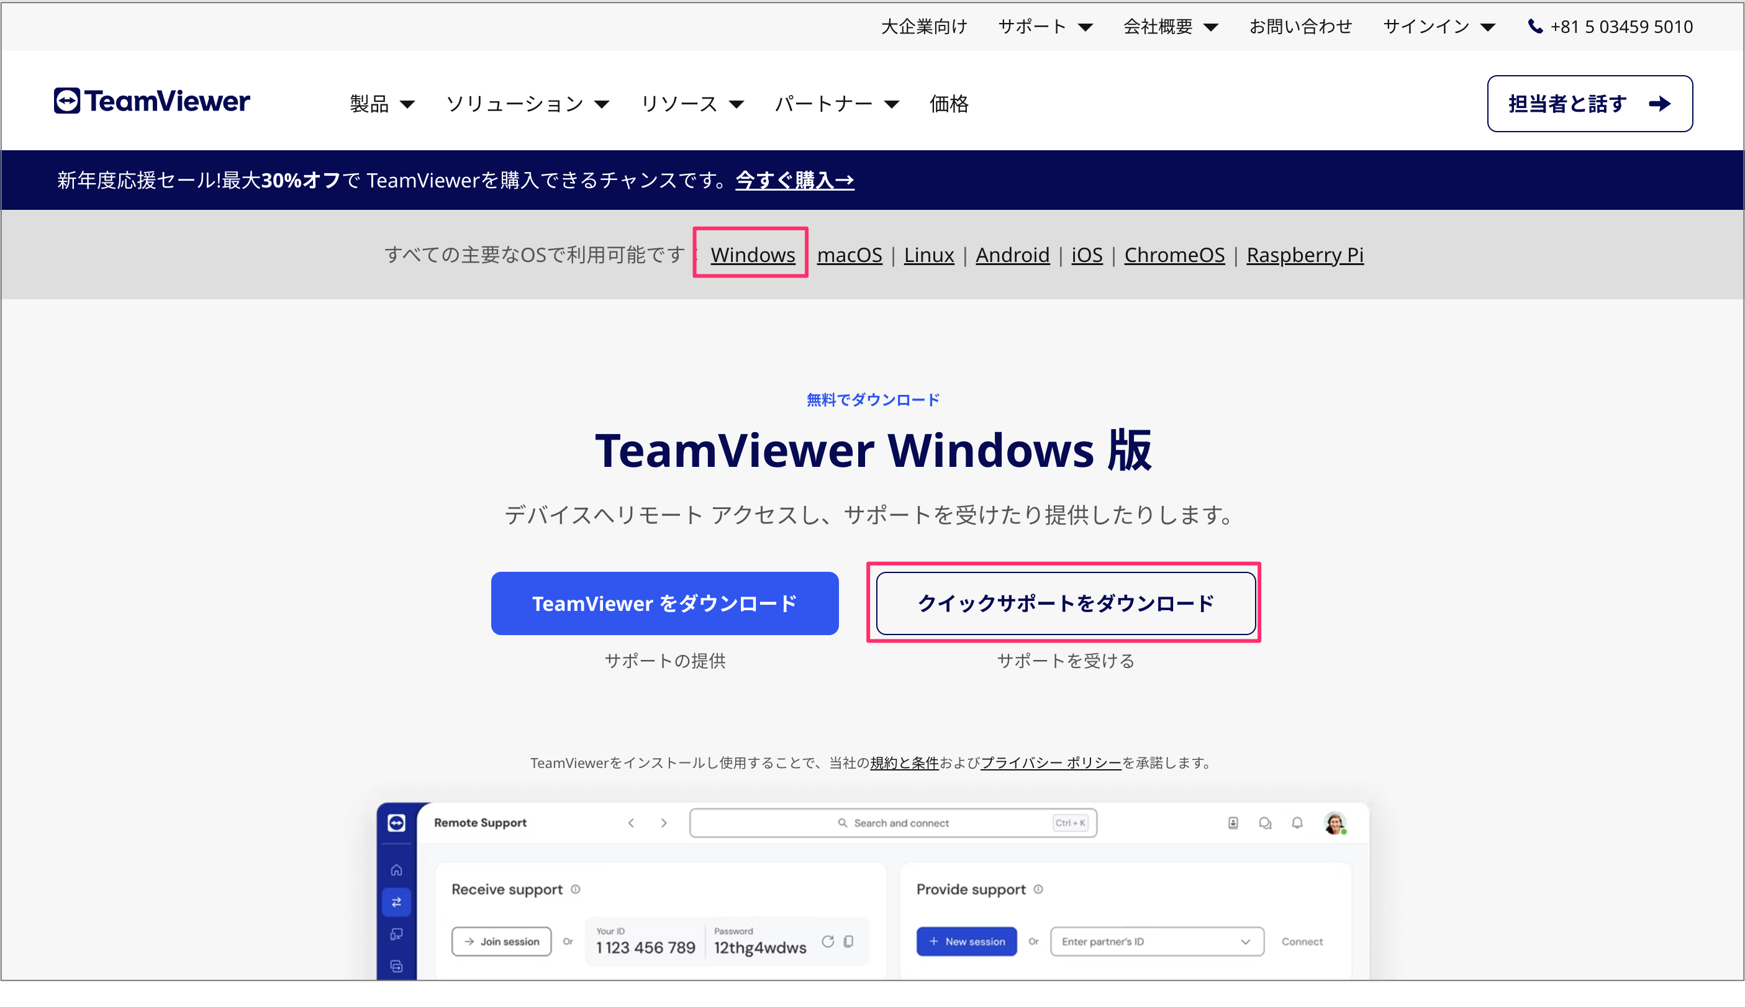The width and height of the screenshot is (1745, 1007).
Task: Click the 担当者と話す button
Action: pos(1589,104)
